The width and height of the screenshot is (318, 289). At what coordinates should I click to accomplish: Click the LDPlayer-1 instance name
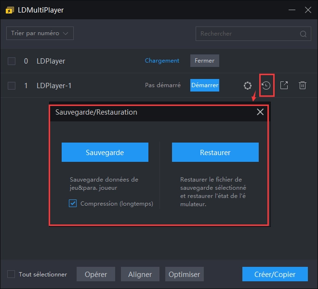(54, 86)
